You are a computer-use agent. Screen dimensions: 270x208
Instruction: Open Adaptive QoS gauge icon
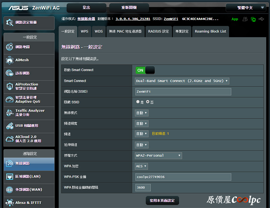click(9, 99)
